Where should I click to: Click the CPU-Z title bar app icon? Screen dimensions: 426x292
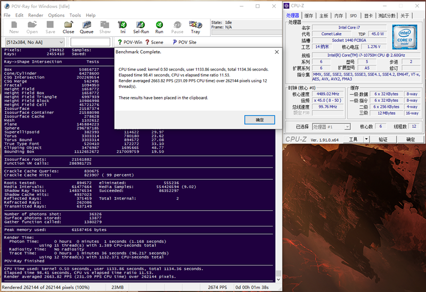[x=286, y=6]
